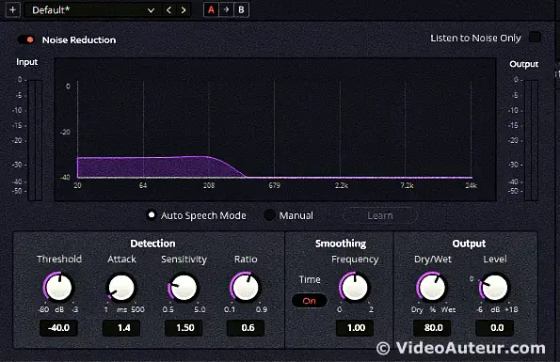The height and width of the screenshot is (362, 560).
Task: Click the Output level meter
Action: pyautogui.click(x=531, y=140)
